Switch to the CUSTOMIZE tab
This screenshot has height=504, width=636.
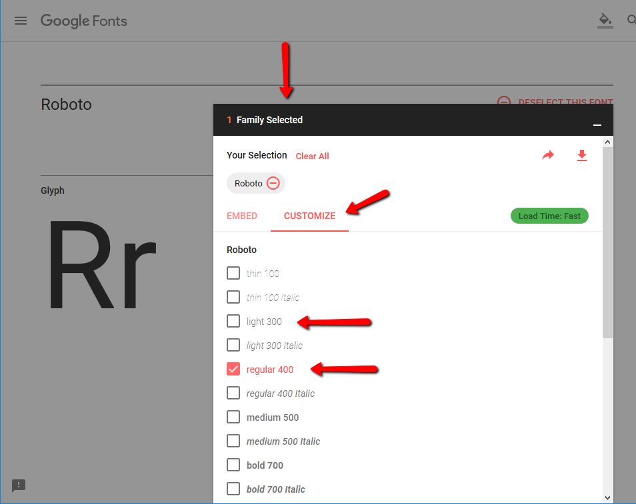309,216
